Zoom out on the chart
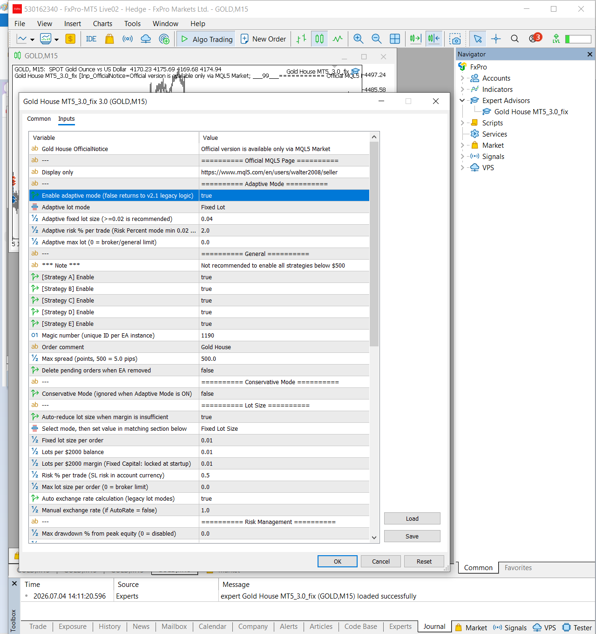This screenshot has height=634, width=596. [377, 39]
